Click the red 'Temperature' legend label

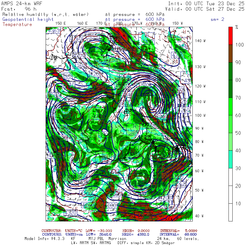[x=17, y=24]
